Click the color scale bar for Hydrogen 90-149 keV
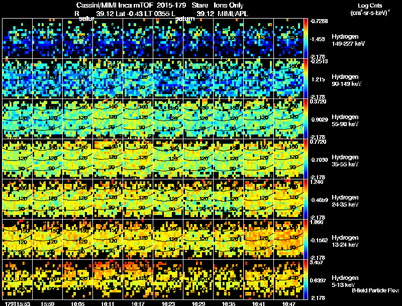402x306 pixels. click(306, 79)
